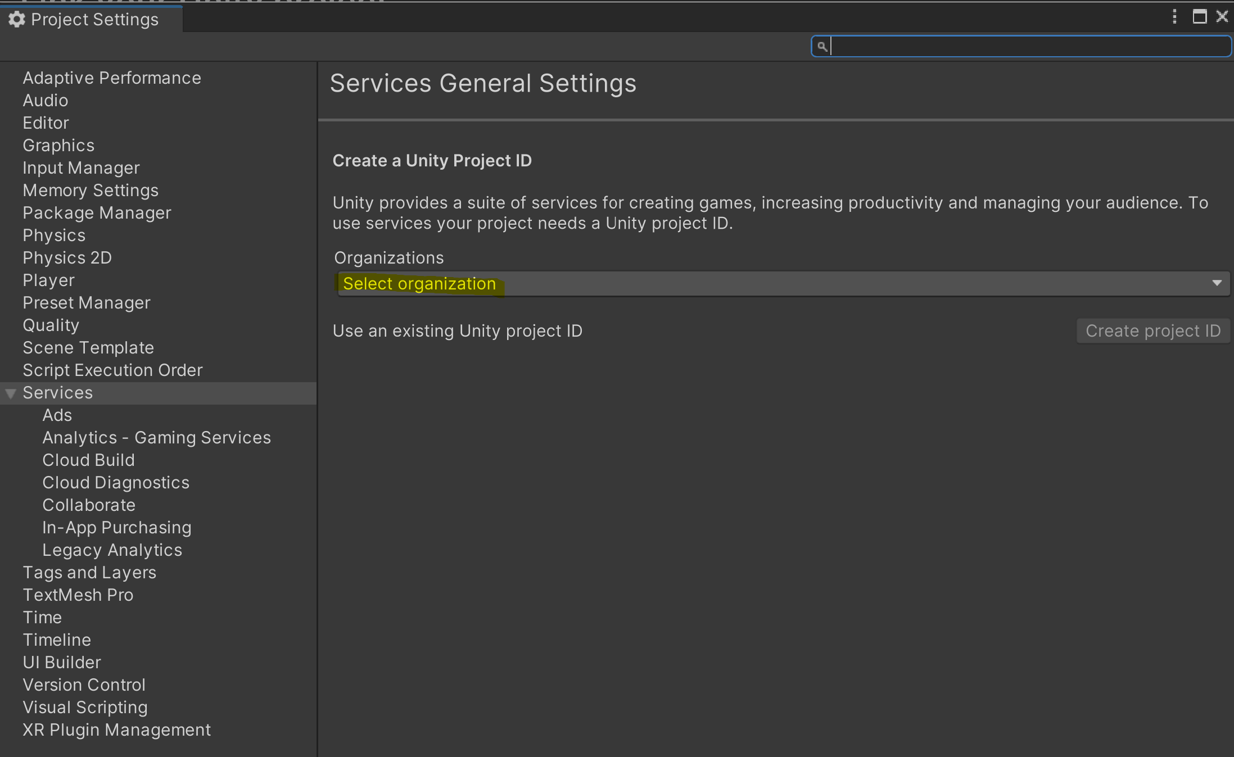Open Player settings
The image size is (1234, 757).
pos(49,280)
